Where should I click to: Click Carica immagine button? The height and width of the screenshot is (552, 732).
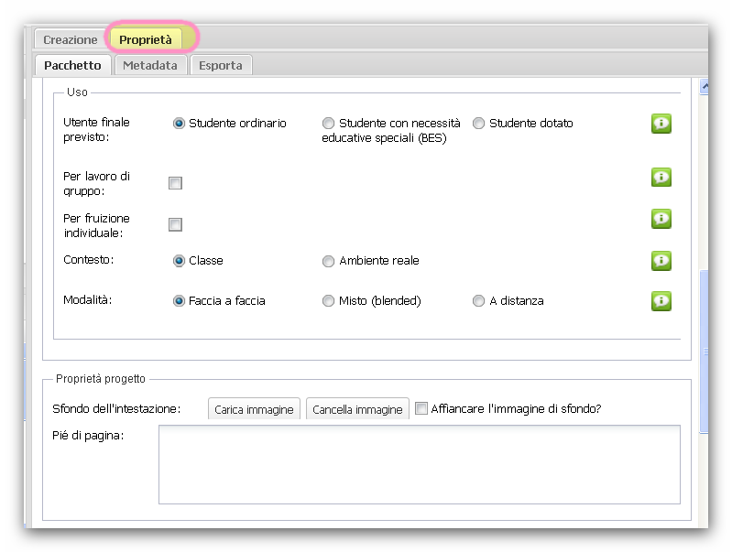[x=254, y=409]
